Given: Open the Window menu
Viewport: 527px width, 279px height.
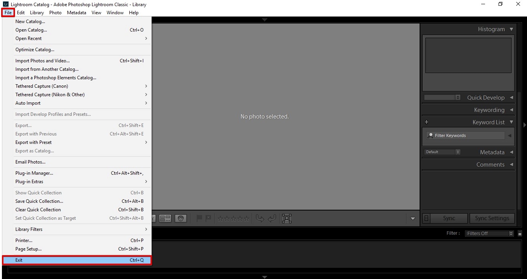Looking at the screenshot, I should click(x=115, y=12).
